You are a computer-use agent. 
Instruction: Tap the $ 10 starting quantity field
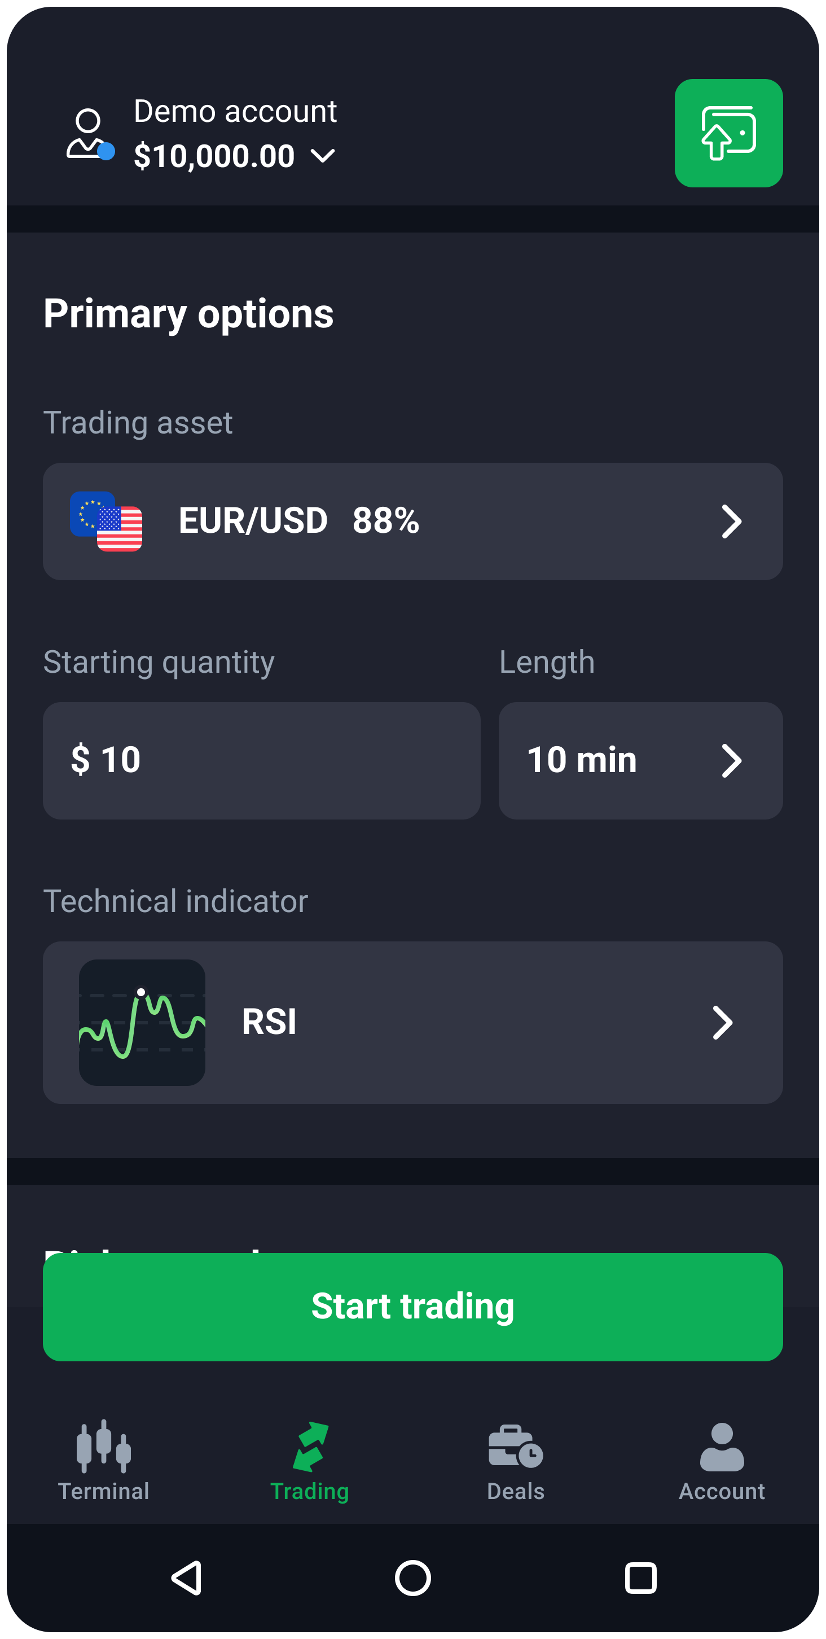coord(261,760)
